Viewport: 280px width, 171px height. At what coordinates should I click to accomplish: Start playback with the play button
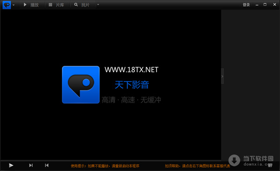coord(11,165)
